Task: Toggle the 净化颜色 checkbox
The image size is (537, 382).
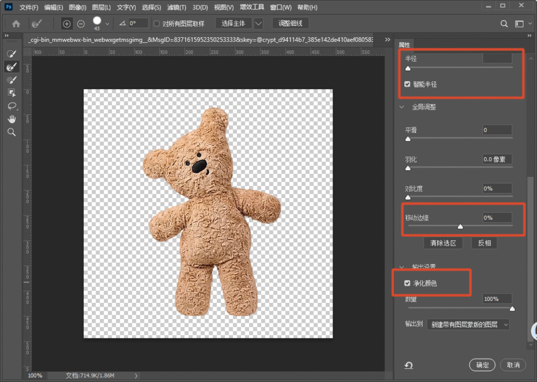Action: (407, 283)
